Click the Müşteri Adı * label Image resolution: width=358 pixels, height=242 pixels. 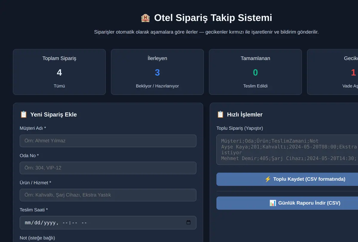point(33,128)
